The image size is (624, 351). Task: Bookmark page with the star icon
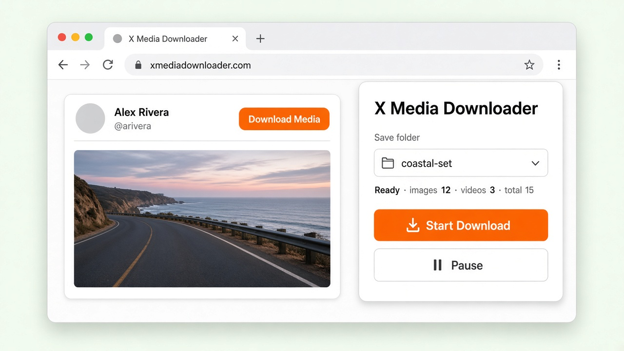pyautogui.click(x=529, y=65)
